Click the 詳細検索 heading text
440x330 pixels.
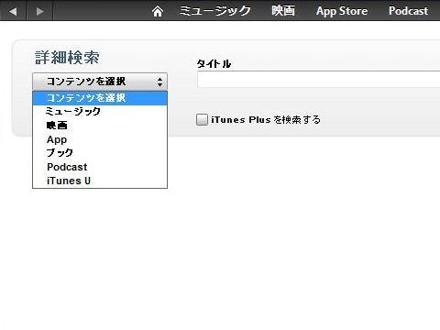[67, 58]
